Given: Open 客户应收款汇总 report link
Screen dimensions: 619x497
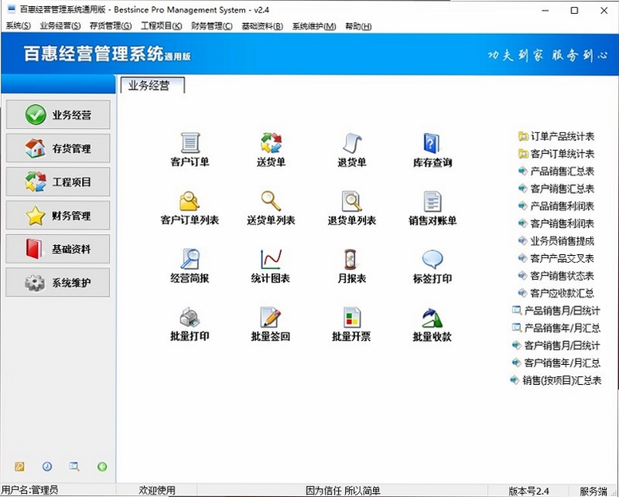Looking at the screenshot, I should tap(556, 293).
